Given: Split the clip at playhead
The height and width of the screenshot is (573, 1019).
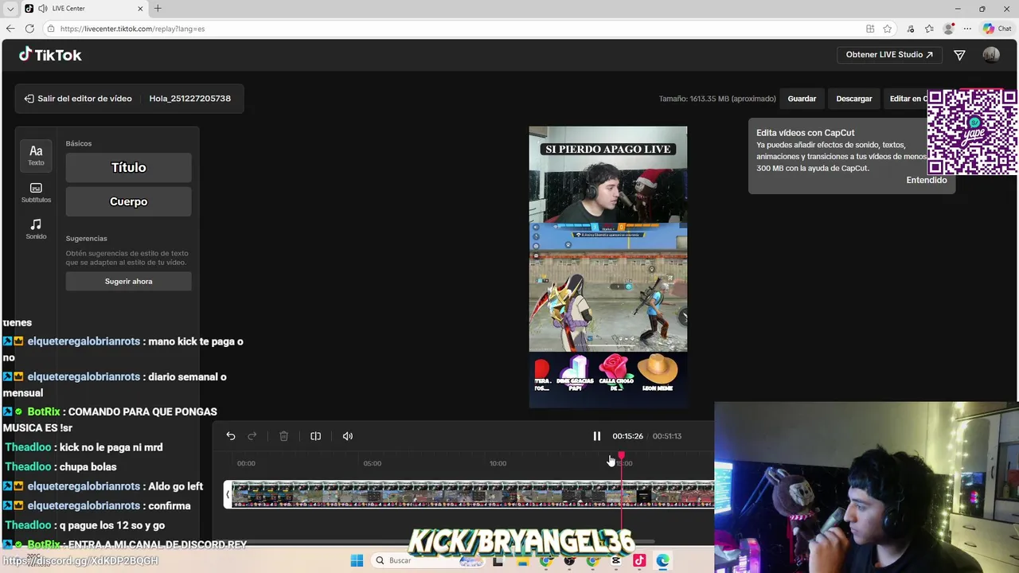Looking at the screenshot, I should pyautogui.click(x=315, y=436).
